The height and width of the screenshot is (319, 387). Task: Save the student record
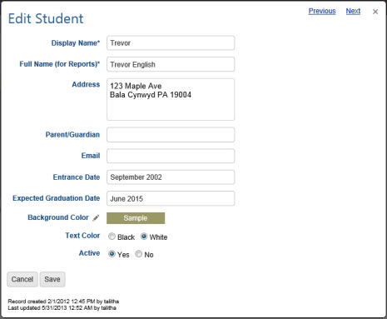click(52, 279)
